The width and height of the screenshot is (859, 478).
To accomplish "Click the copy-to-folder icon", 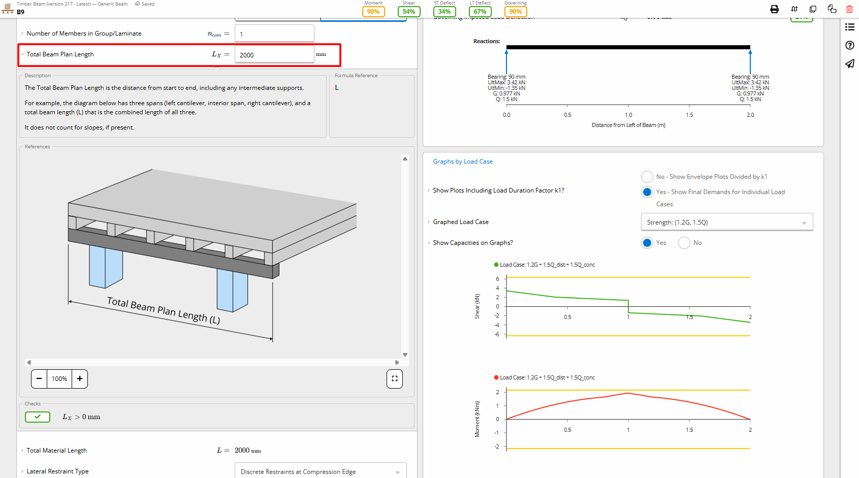I will point(832,9).
